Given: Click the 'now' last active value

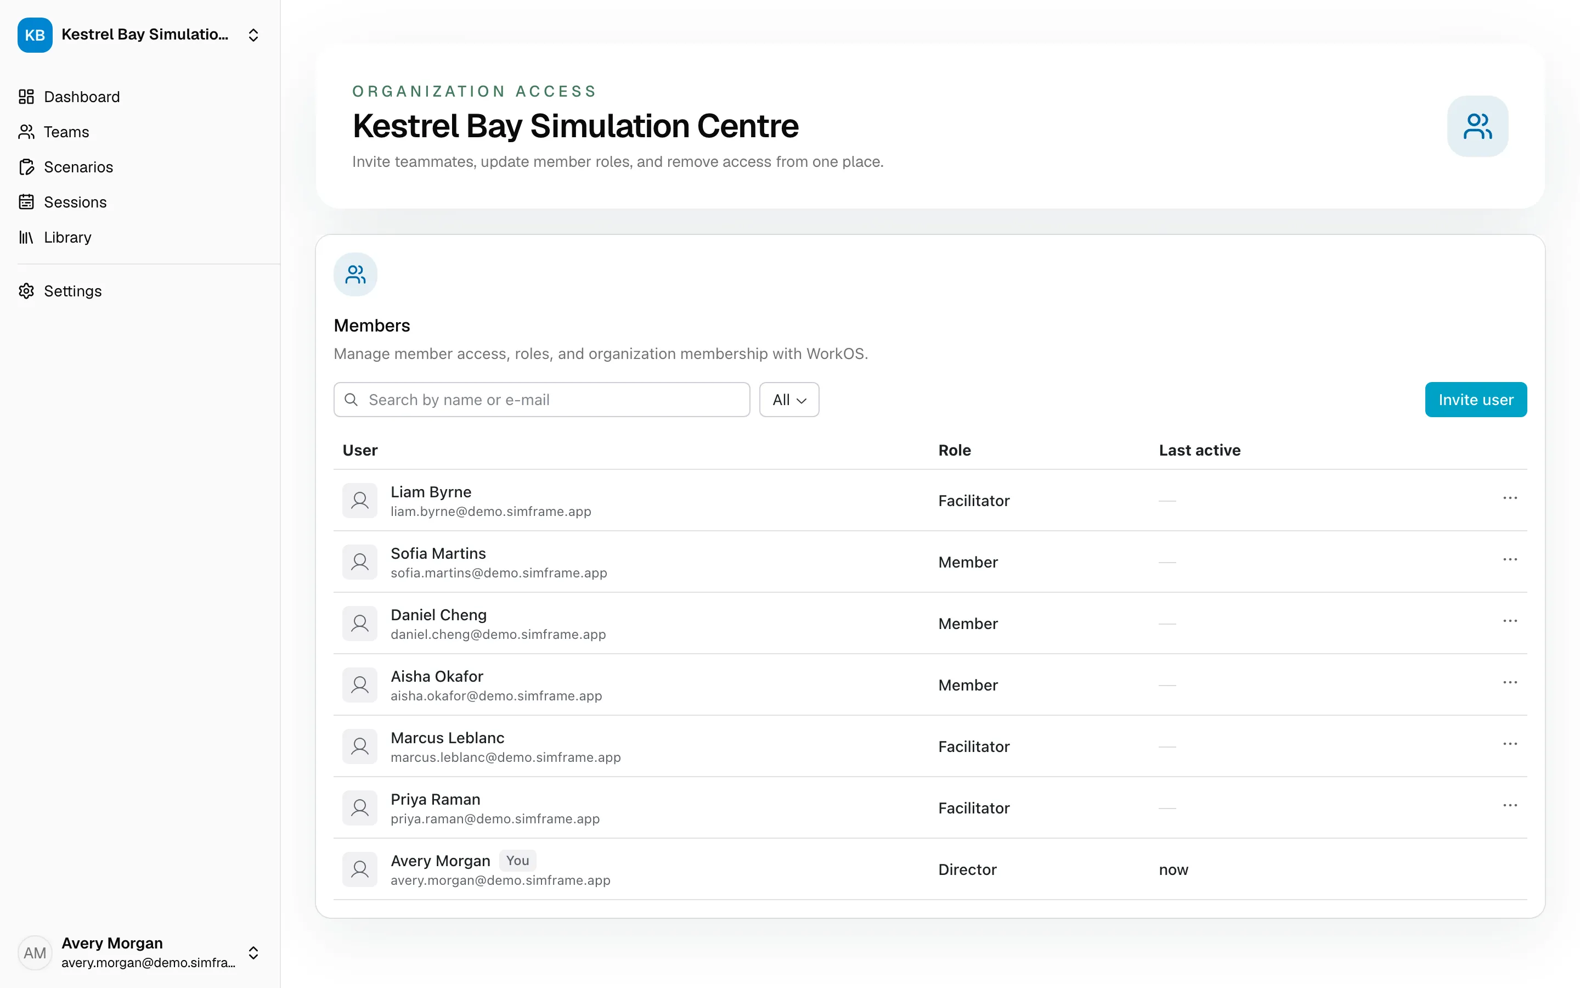Looking at the screenshot, I should pyautogui.click(x=1173, y=870).
